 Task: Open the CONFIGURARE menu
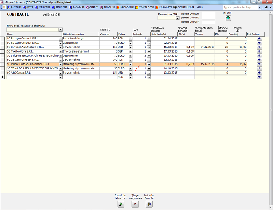point(185,7)
